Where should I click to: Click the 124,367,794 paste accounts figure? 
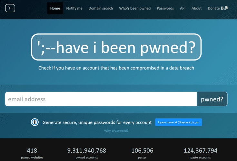coord(201,151)
